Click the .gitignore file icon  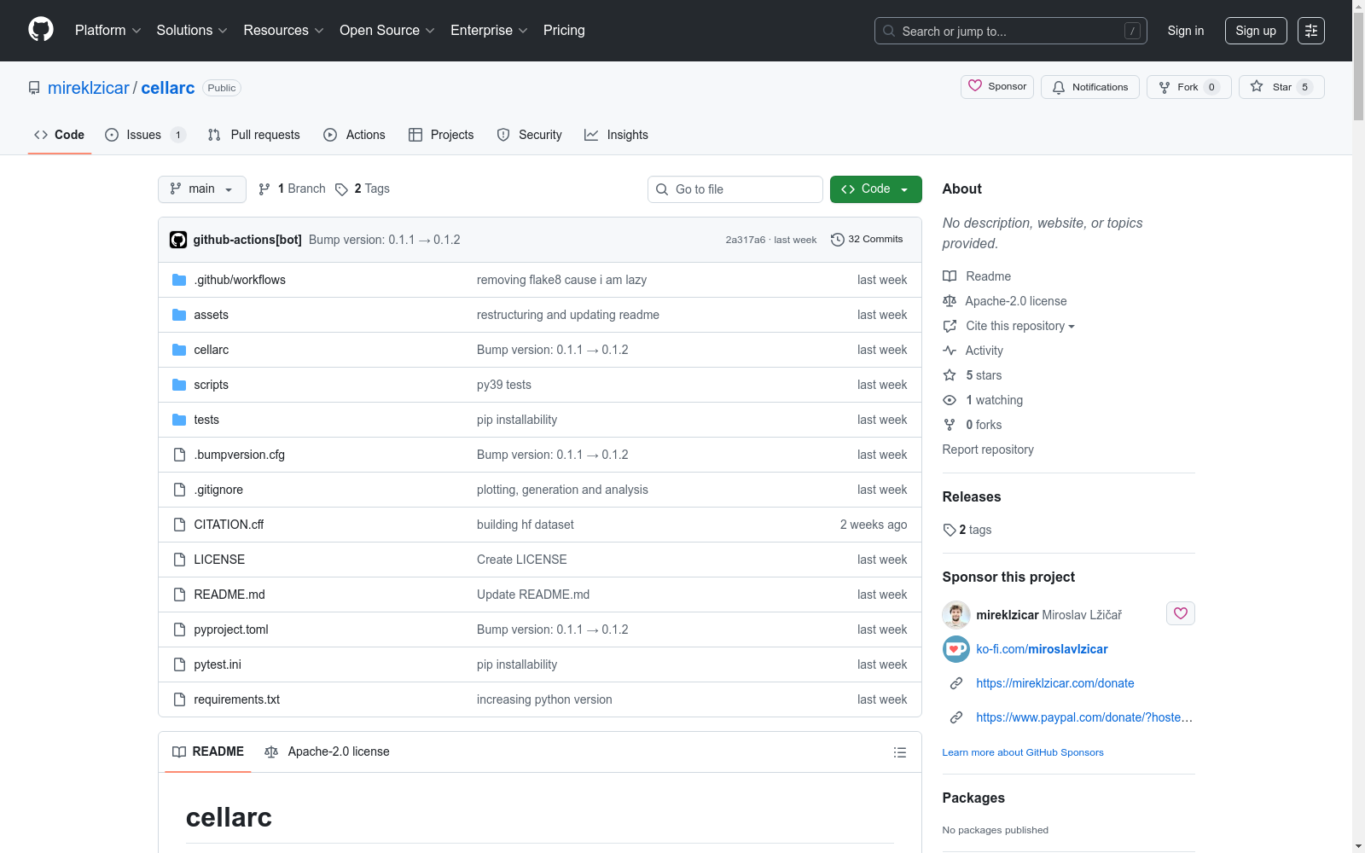point(179,490)
